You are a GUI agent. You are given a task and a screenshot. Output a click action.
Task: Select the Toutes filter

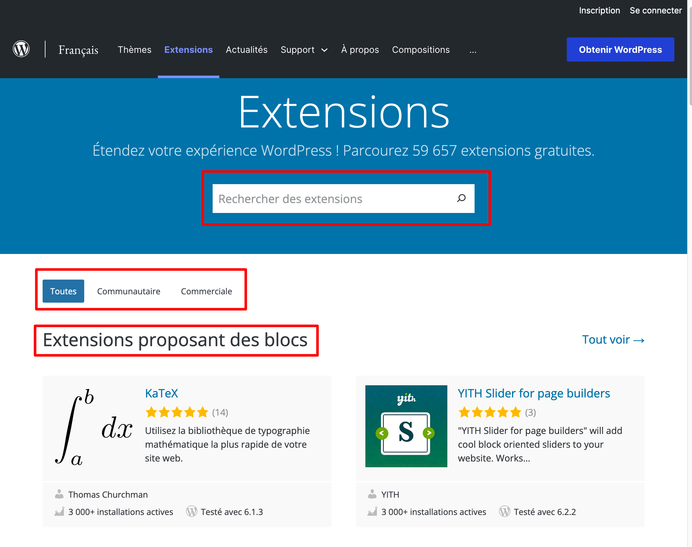tap(63, 291)
